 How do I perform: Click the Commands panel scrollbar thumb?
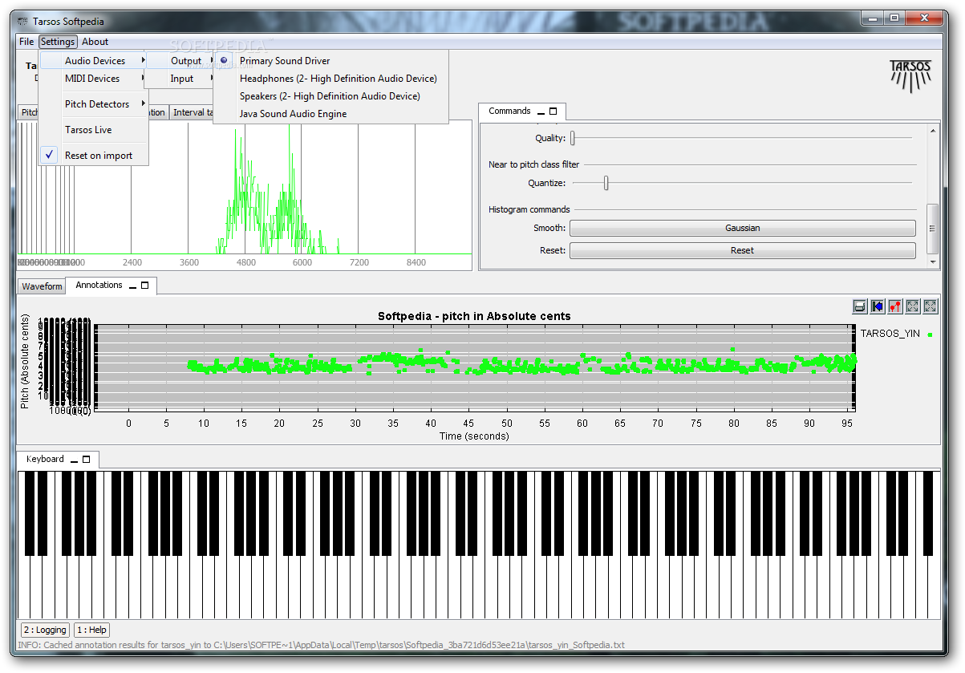coord(933,229)
